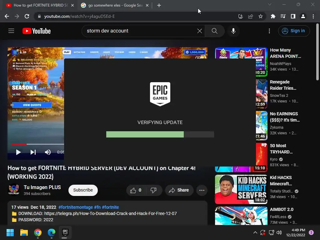Subscribe to Tu Imagen PLUS
Image resolution: width=320 pixels, height=240 pixels.
pos(83,190)
